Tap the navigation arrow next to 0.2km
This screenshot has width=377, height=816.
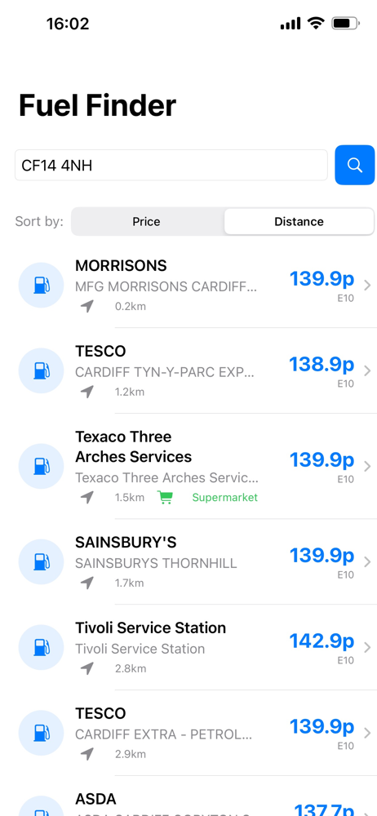[x=87, y=307]
